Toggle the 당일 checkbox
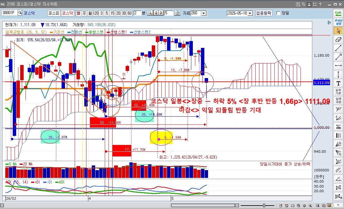The image size is (344, 209). click(x=278, y=13)
